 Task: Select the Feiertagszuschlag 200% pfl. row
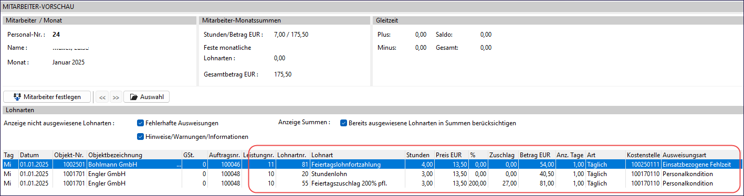(x=372, y=183)
